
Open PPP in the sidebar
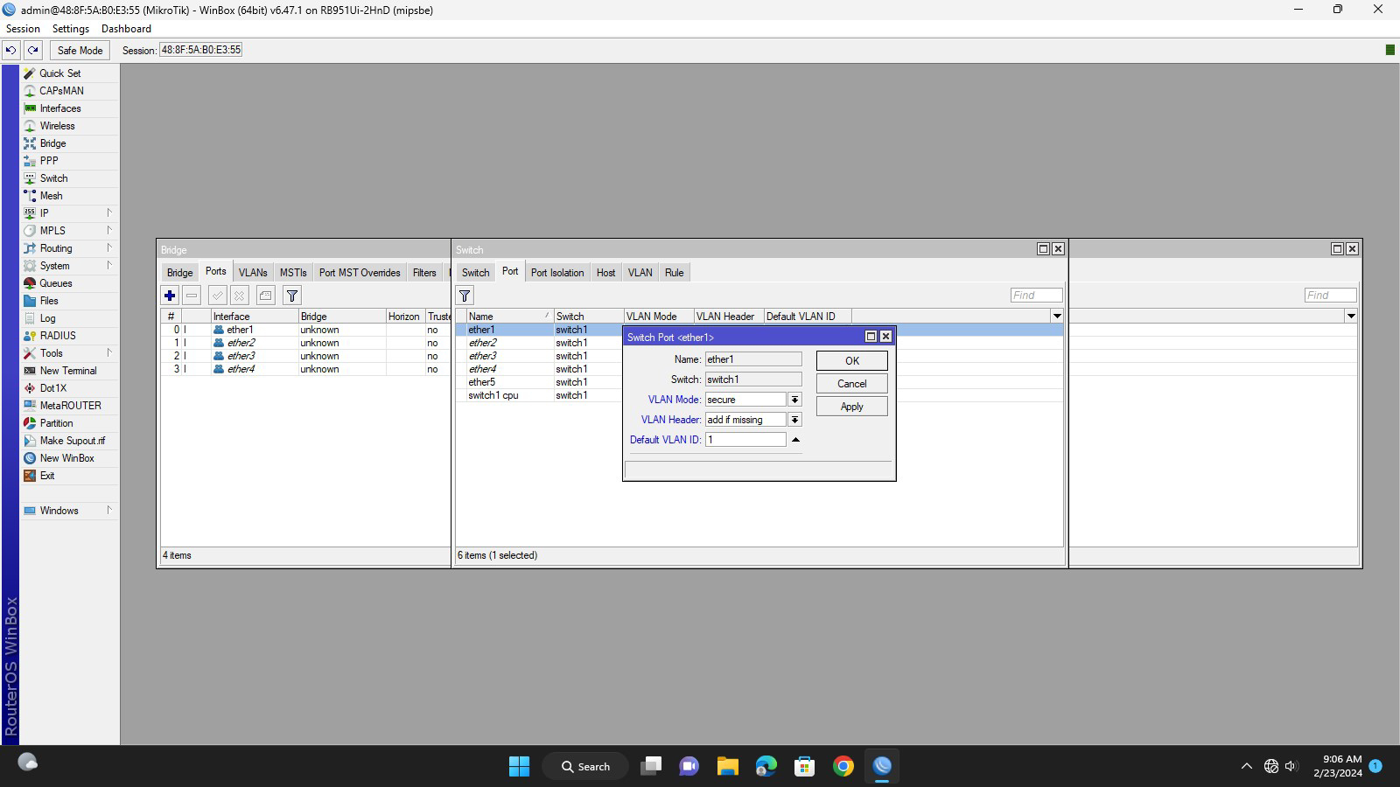click(49, 161)
